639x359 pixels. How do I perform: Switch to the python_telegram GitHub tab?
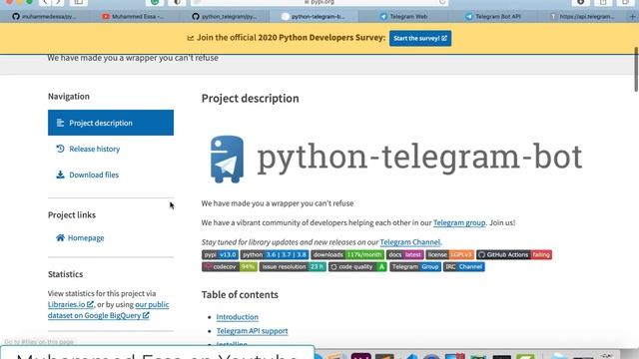224,17
